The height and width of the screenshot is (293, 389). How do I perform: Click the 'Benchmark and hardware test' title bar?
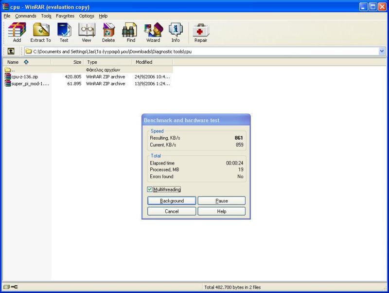coord(196,120)
